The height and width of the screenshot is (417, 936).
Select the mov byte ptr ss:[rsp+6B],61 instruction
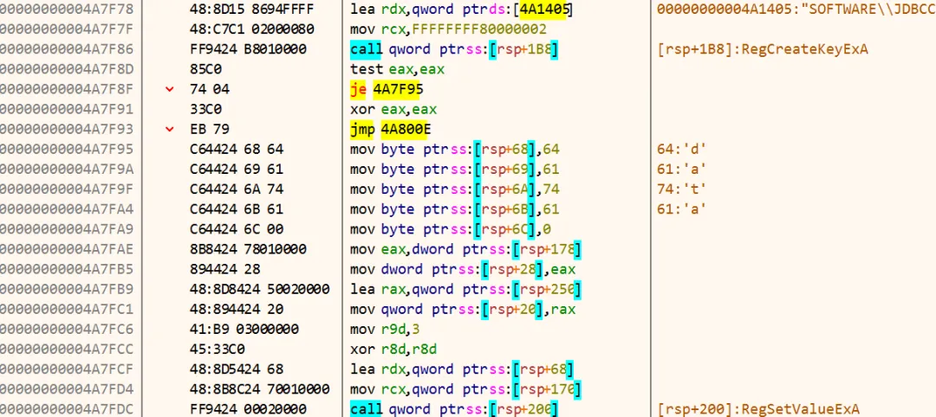pyautogui.click(x=456, y=209)
